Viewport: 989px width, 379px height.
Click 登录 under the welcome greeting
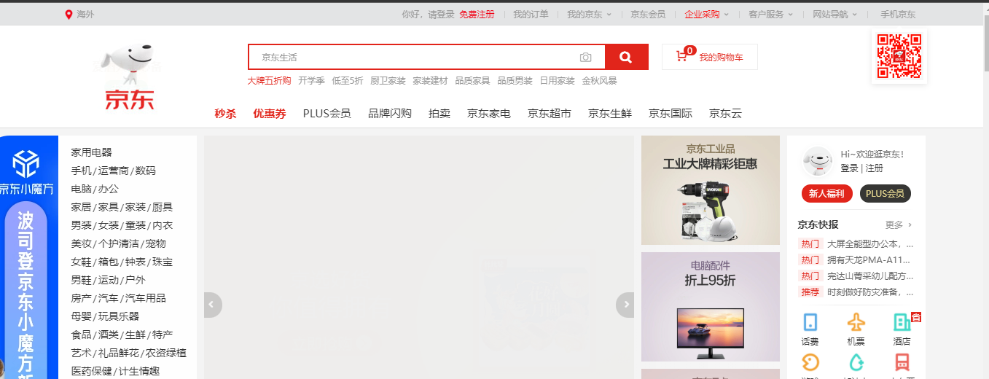pos(850,168)
